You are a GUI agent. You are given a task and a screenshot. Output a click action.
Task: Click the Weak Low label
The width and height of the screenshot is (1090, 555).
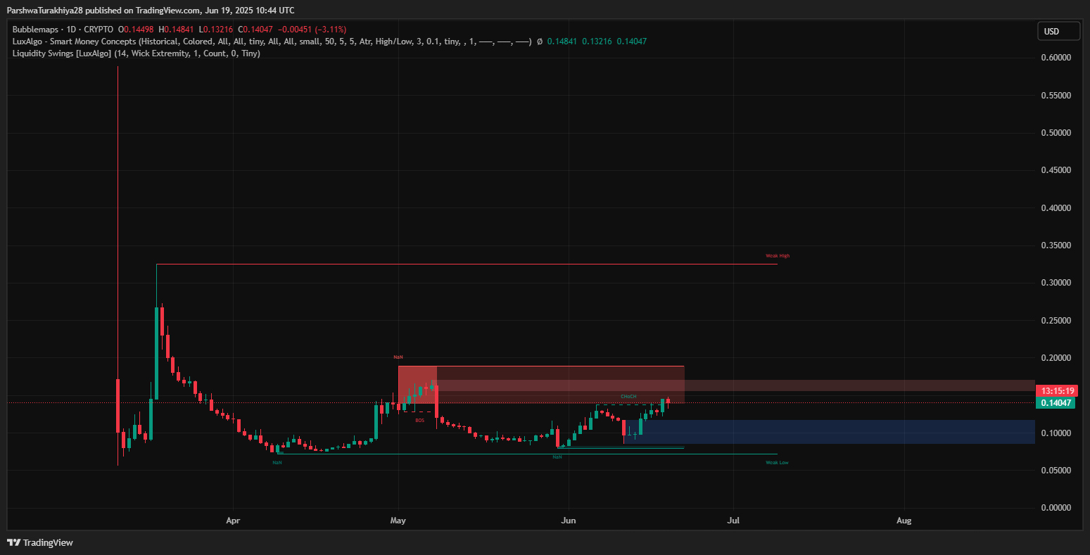click(777, 463)
